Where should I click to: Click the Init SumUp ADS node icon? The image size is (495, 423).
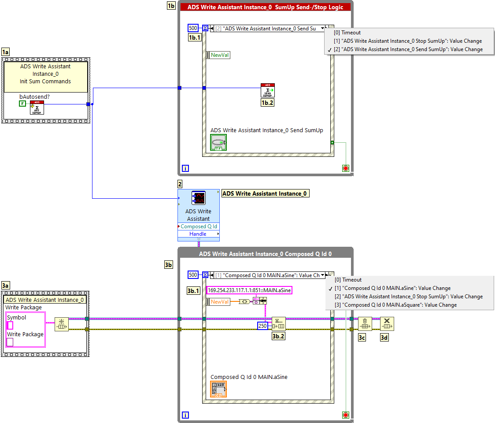pos(37,108)
